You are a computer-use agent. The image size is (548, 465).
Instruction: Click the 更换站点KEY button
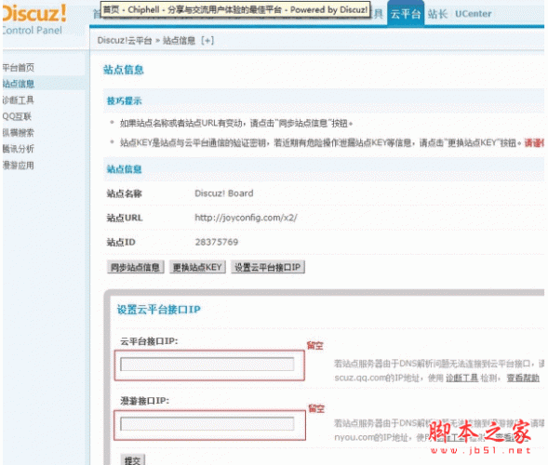(197, 267)
